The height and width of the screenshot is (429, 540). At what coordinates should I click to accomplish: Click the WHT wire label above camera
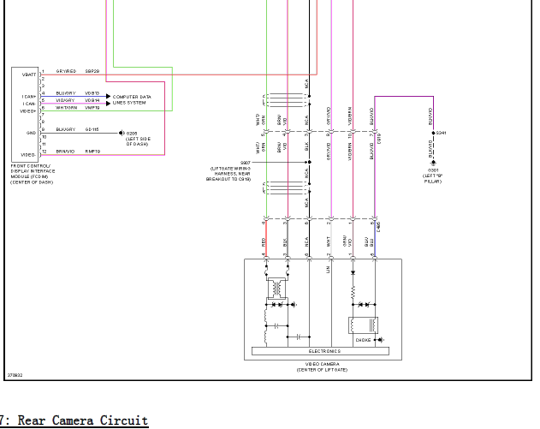click(x=329, y=241)
